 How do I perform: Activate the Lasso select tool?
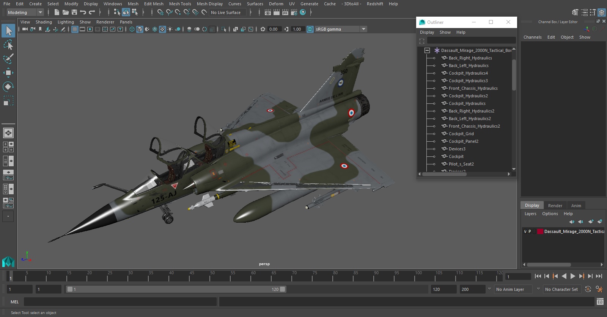(x=8, y=45)
